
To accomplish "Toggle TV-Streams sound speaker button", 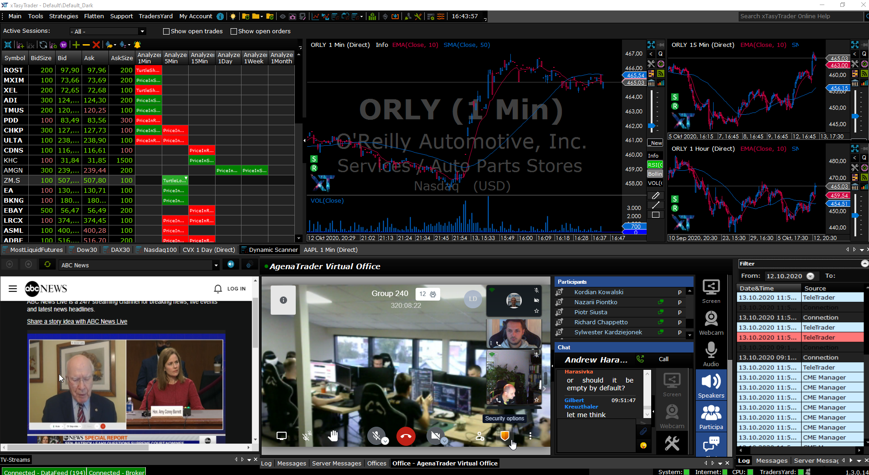I will point(231,265).
